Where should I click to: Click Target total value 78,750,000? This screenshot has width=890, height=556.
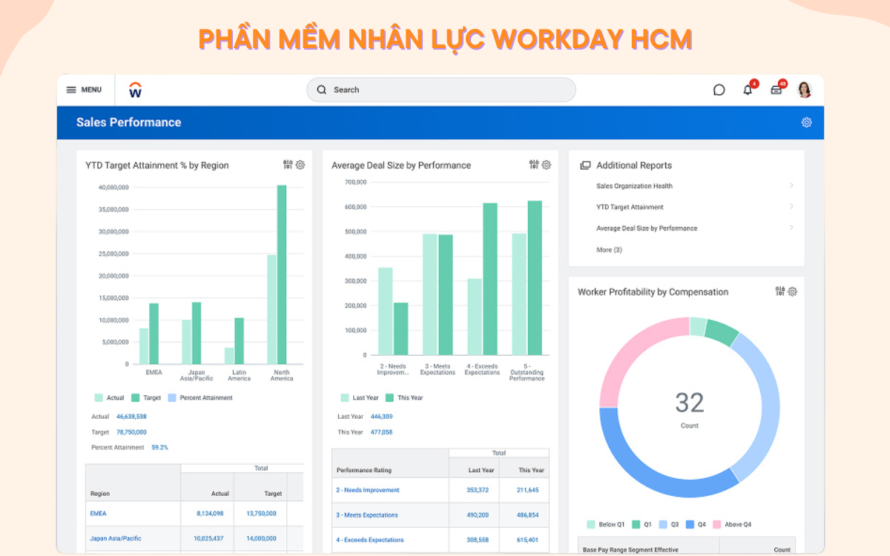(x=131, y=432)
